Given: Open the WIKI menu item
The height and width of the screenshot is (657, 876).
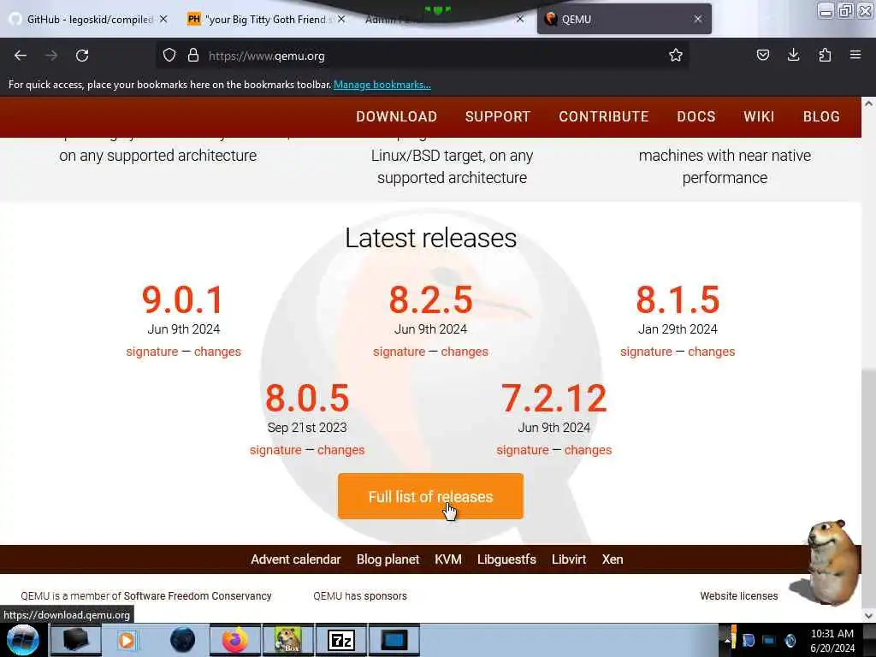Looking at the screenshot, I should [x=759, y=116].
